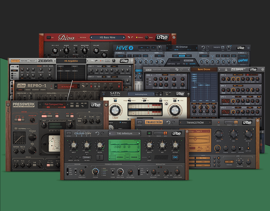Click Colour Copy INPUT knob
This screenshot has width=270, height=211.
pyautogui.click(x=74, y=145)
